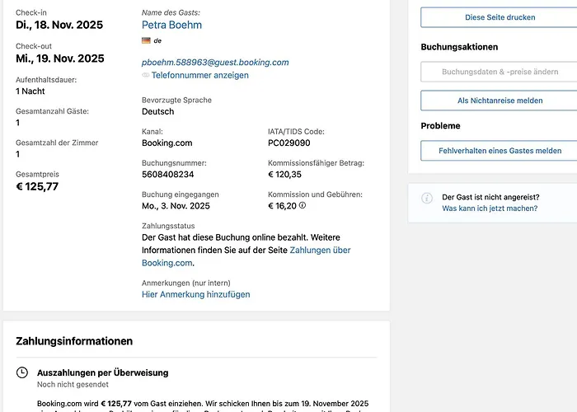Click the German flag icon

tap(146, 40)
